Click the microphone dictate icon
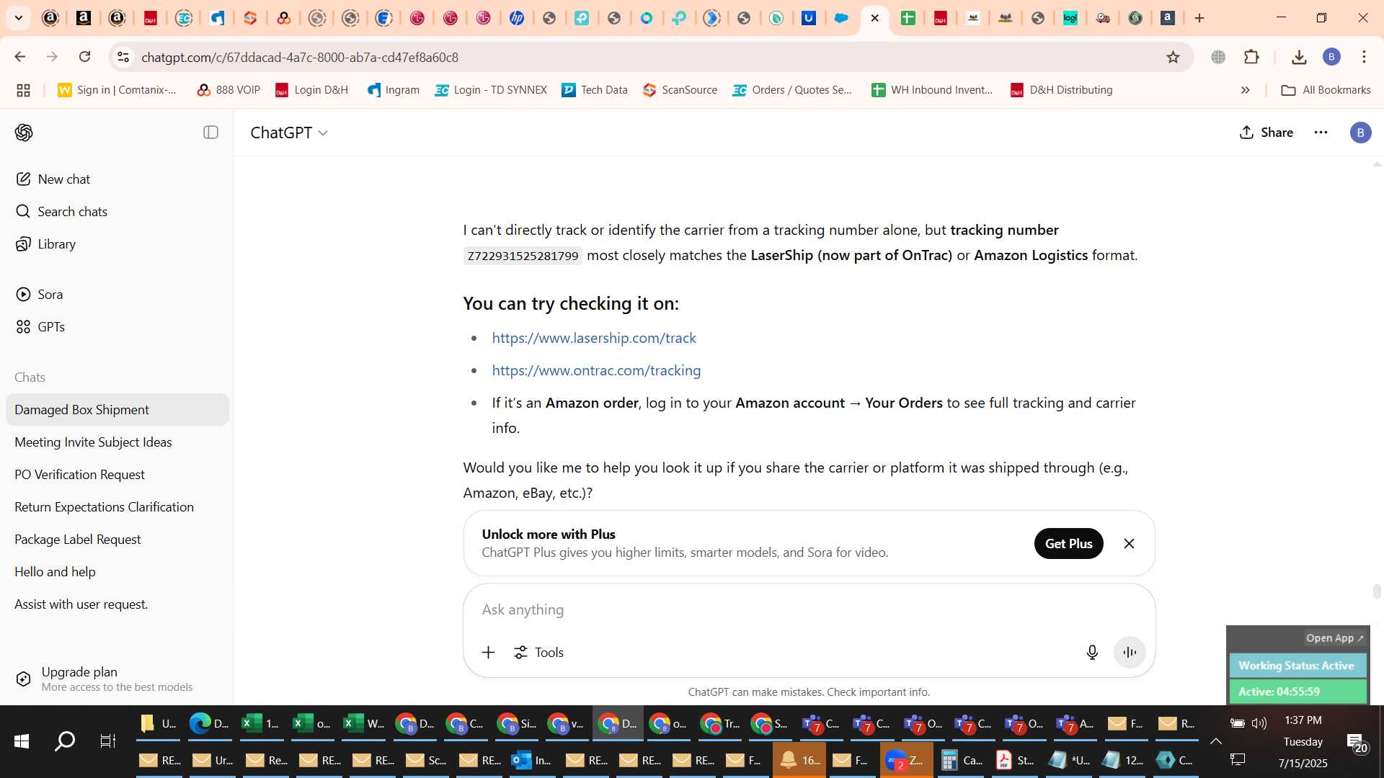The width and height of the screenshot is (1384, 778). [x=1092, y=653]
